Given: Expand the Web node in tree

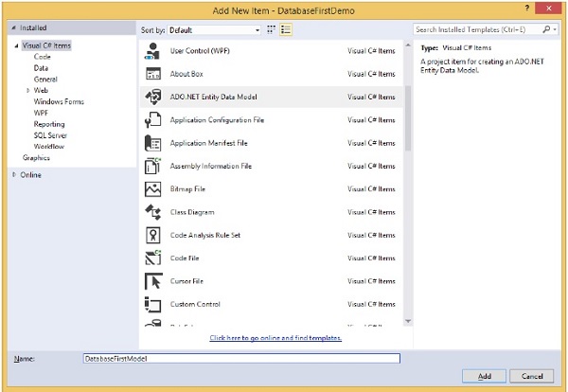Looking at the screenshot, I should pos(28,90).
